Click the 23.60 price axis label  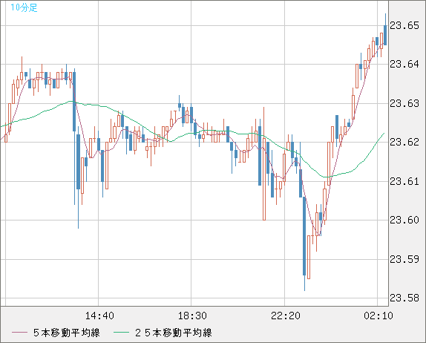click(x=404, y=220)
